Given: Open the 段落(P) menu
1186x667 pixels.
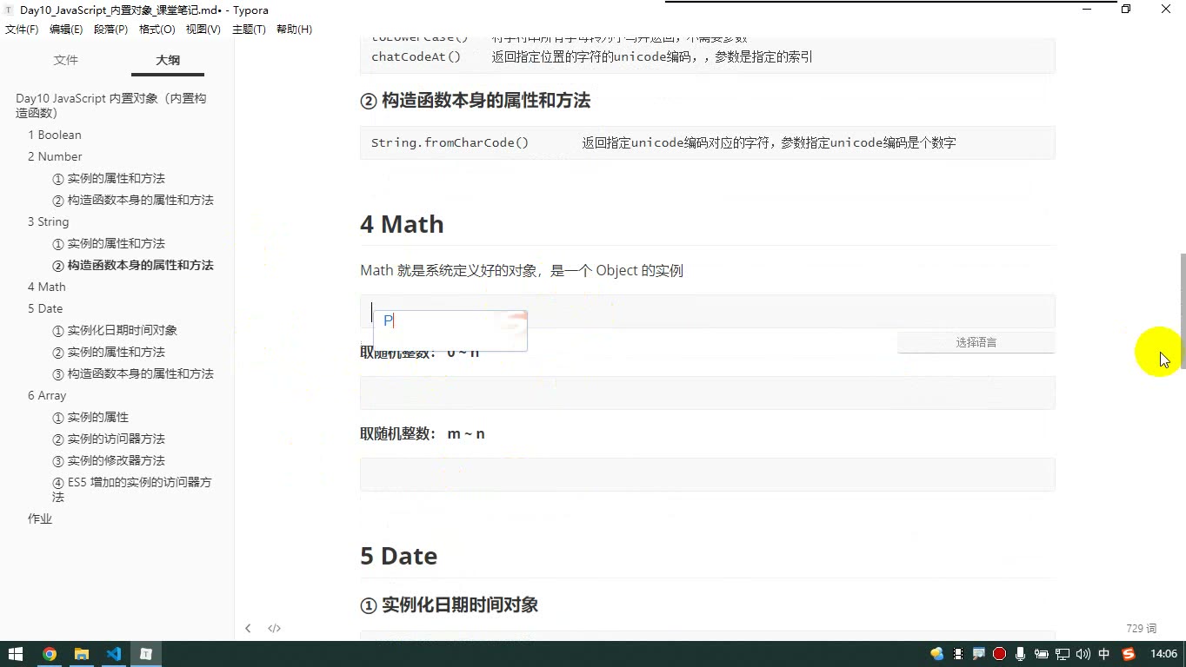Looking at the screenshot, I should coord(110,30).
